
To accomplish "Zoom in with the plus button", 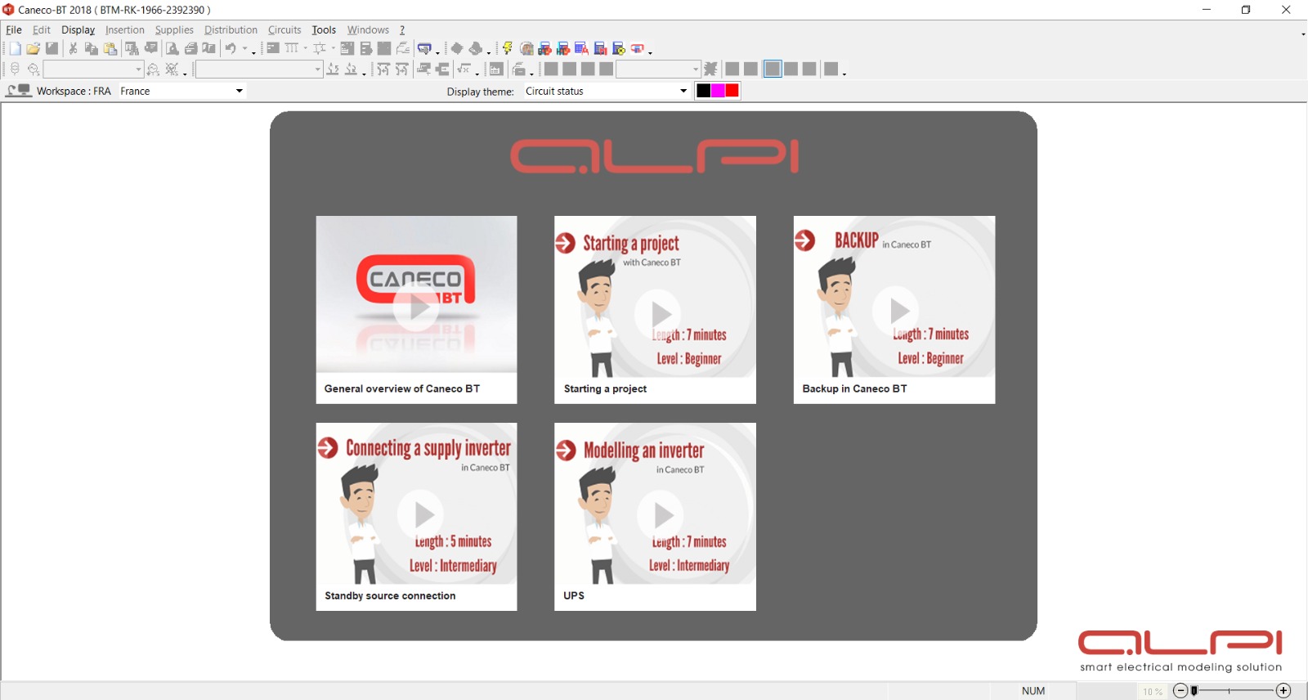I will pyautogui.click(x=1283, y=691).
